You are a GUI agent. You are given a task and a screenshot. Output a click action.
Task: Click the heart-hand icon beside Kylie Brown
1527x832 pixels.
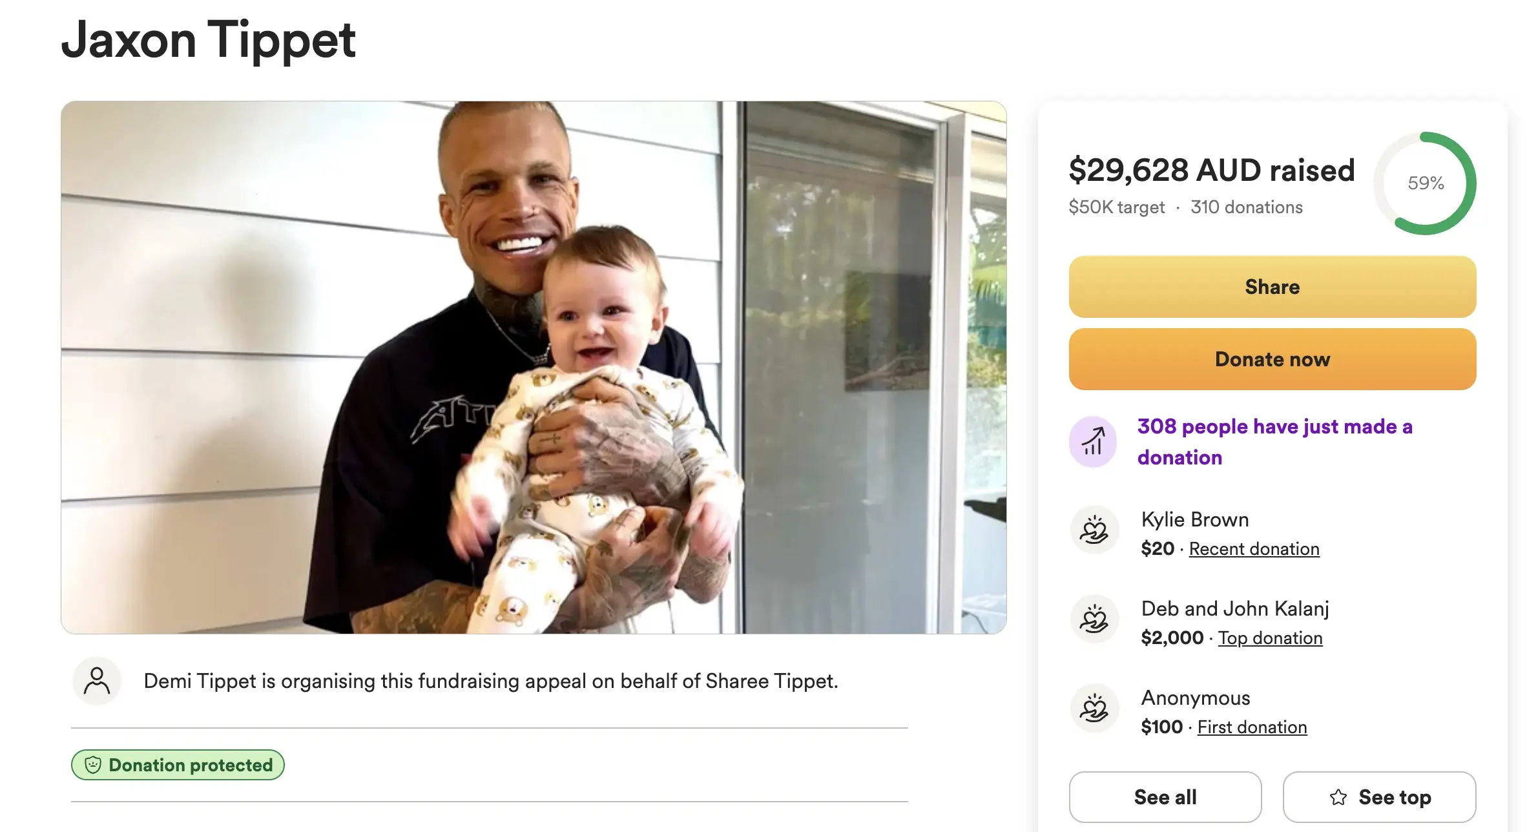(x=1094, y=530)
